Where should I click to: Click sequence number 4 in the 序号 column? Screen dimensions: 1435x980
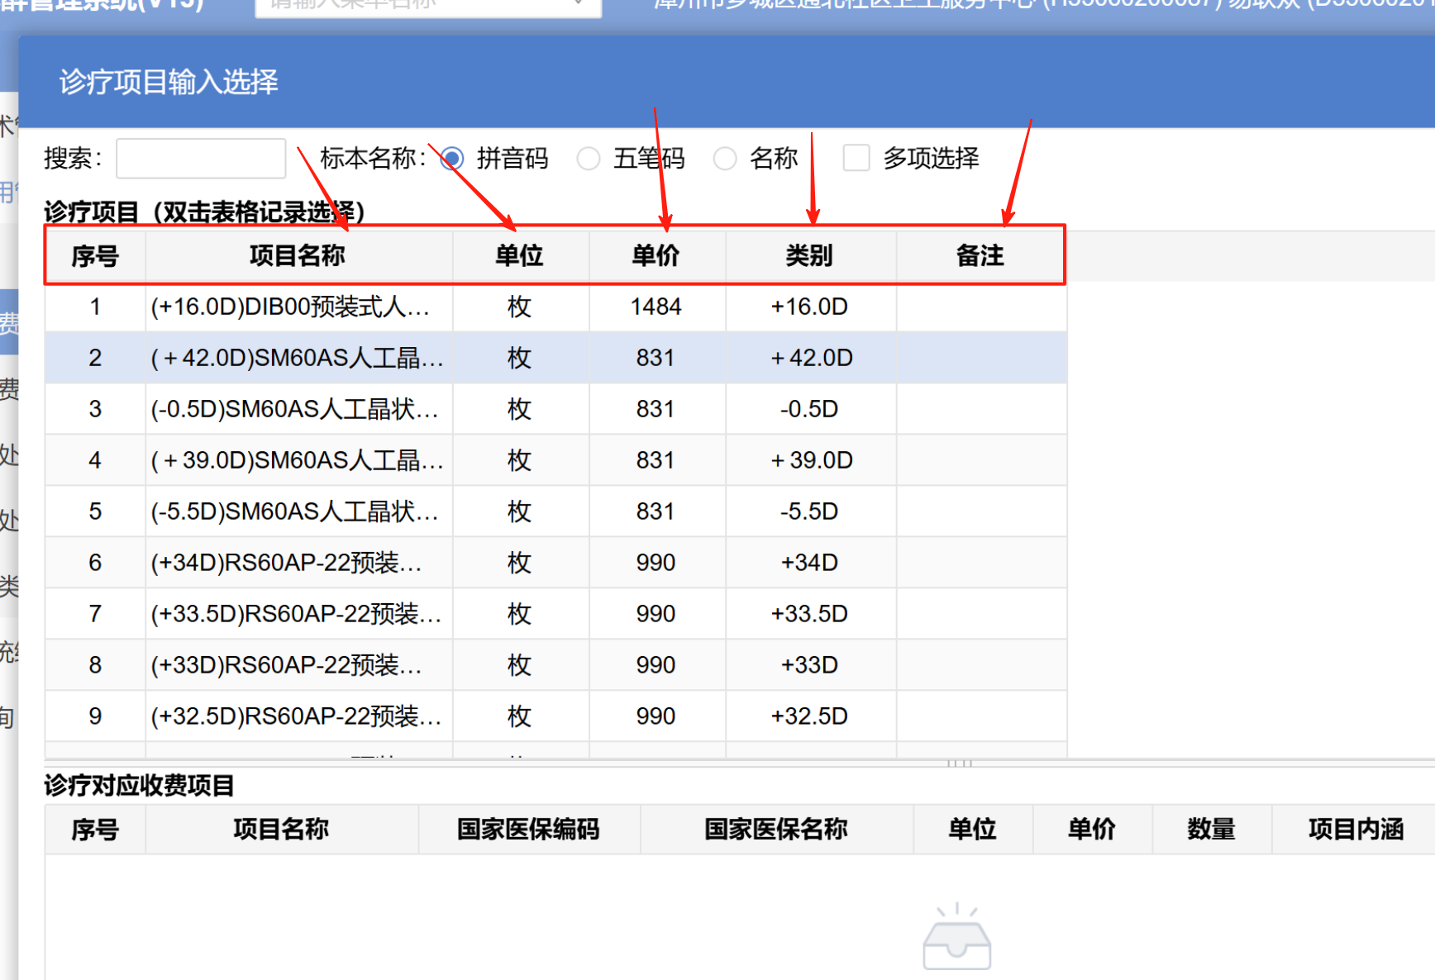(95, 461)
